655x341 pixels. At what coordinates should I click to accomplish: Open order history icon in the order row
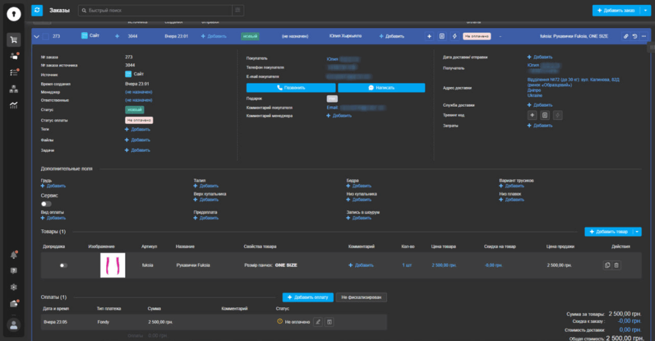pos(635,36)
